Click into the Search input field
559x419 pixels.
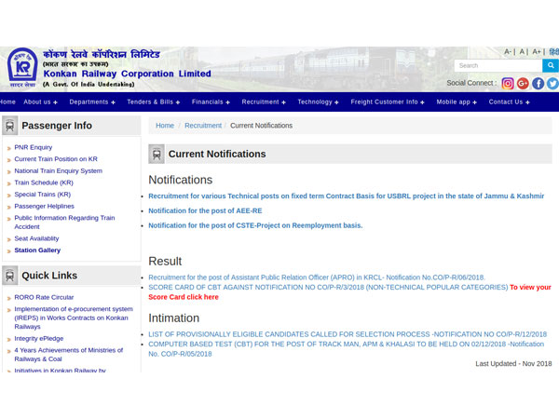pos(498,65)
